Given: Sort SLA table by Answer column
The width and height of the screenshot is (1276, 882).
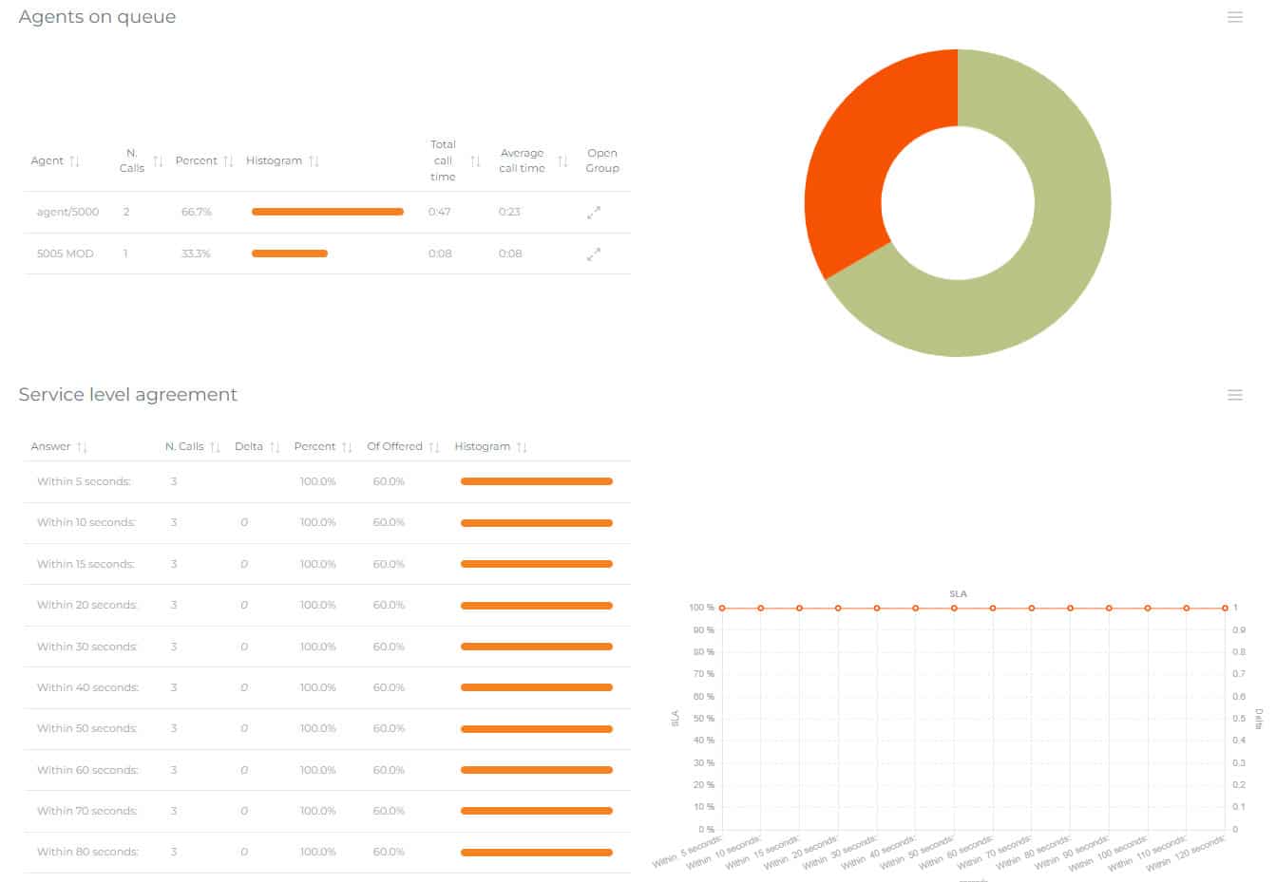Looking at the screenshot, I should (82, 447).
